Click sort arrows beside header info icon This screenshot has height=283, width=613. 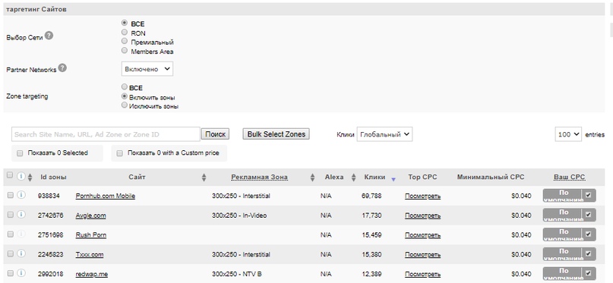(30, 178)
